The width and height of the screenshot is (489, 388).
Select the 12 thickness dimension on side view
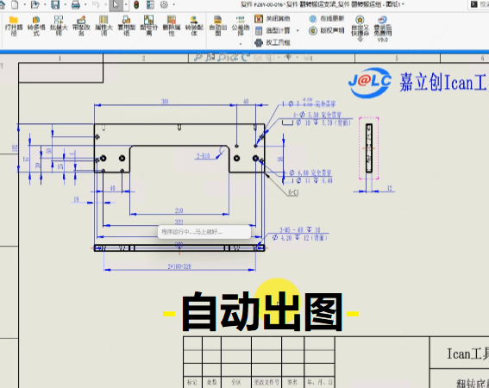[x=389, y=188]
